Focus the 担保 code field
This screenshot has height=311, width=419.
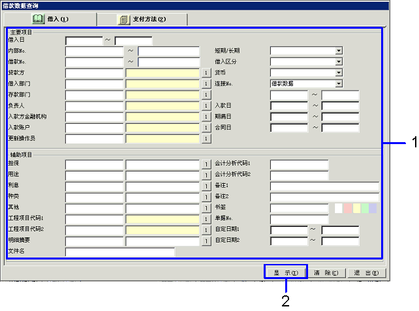pos(95,164)
